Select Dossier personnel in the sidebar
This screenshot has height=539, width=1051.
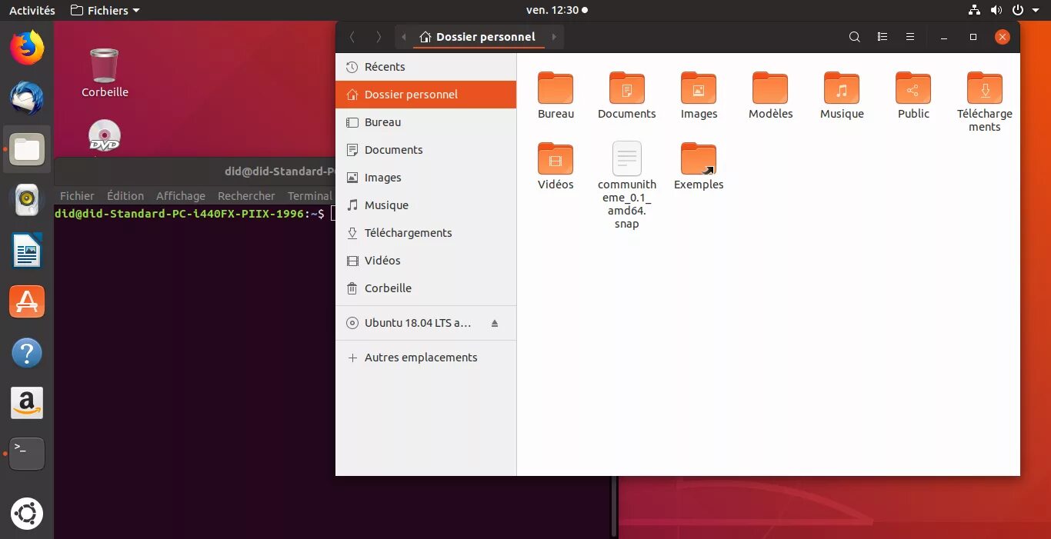point(425,95)
